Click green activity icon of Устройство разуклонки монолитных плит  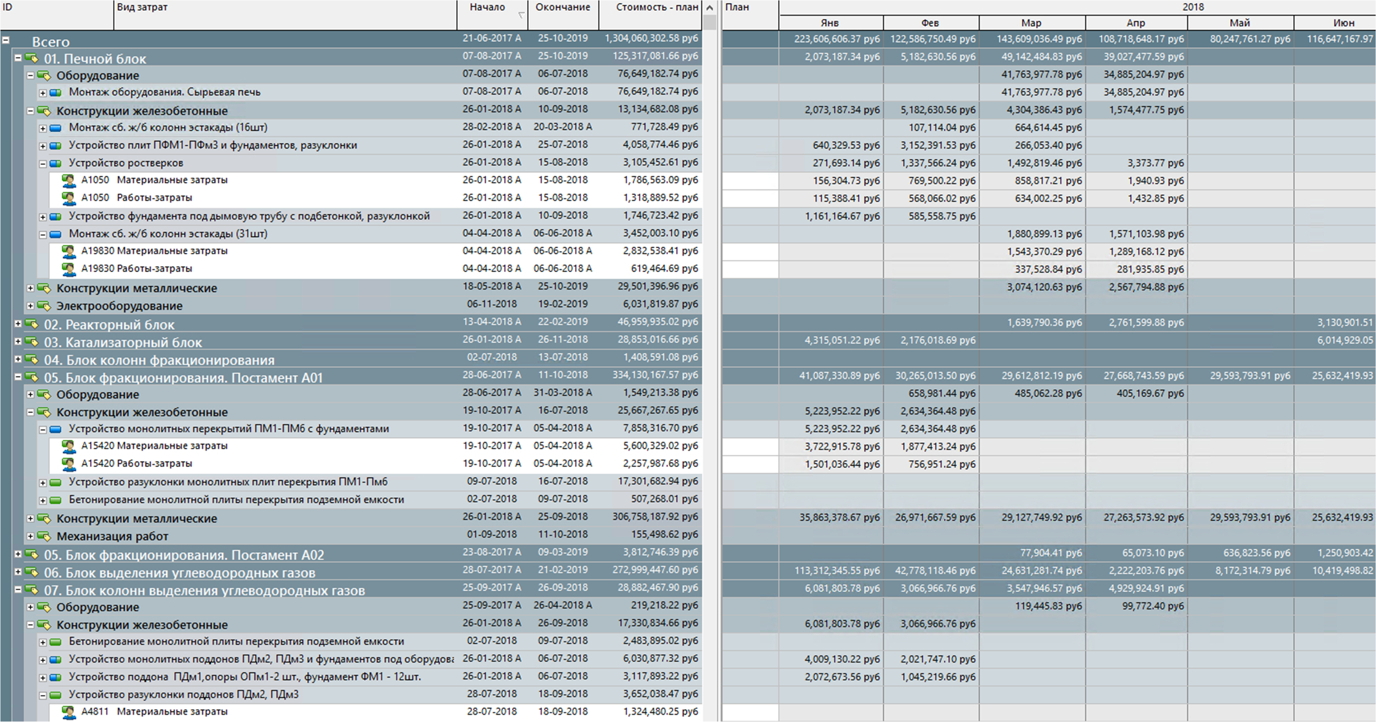(56, 482)
